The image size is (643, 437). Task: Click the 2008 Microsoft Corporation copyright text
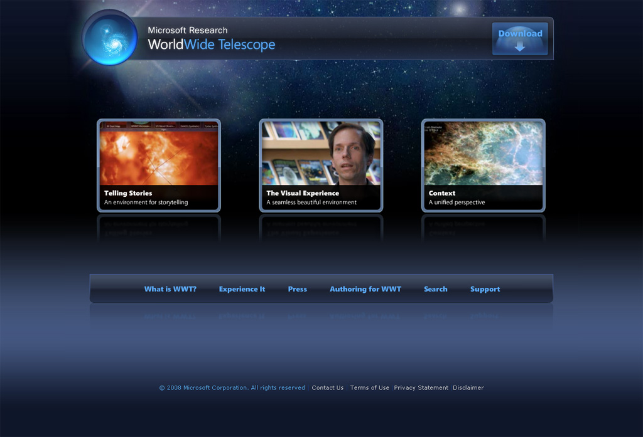coord(232,388)
